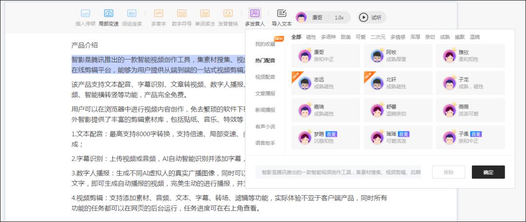526x222 pixels.
Task: Filter voices by 二次元
Action: click(x=378, y=37)
